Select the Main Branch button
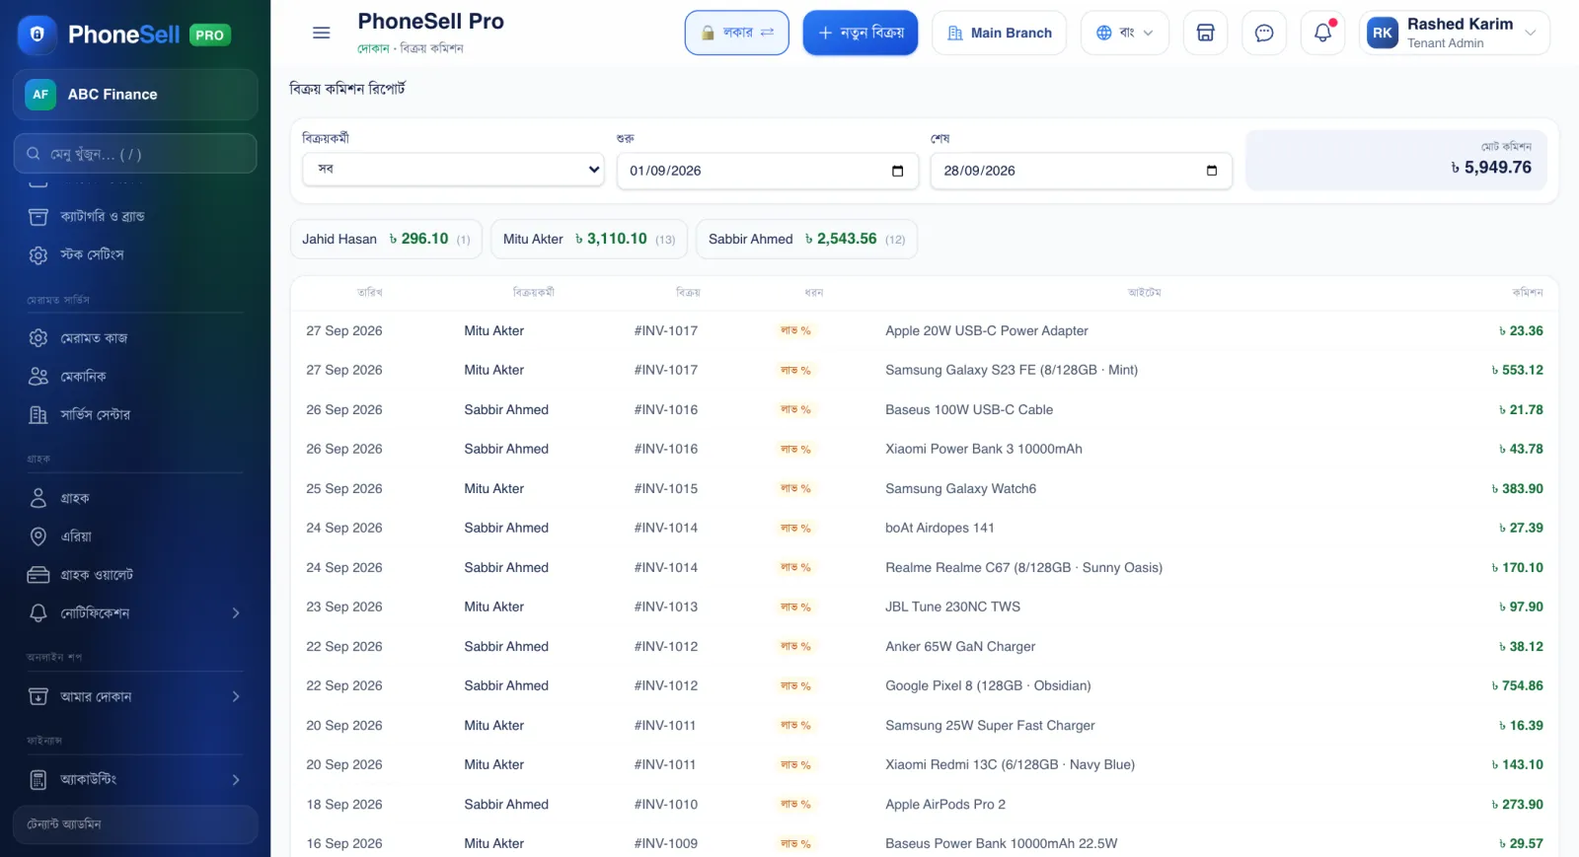 coord(999,33)
